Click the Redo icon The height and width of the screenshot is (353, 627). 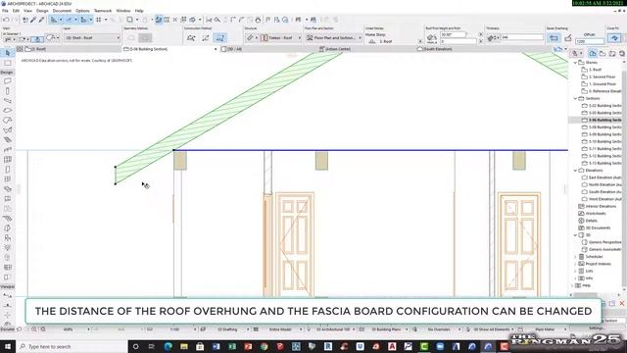[x=15, y=20]
